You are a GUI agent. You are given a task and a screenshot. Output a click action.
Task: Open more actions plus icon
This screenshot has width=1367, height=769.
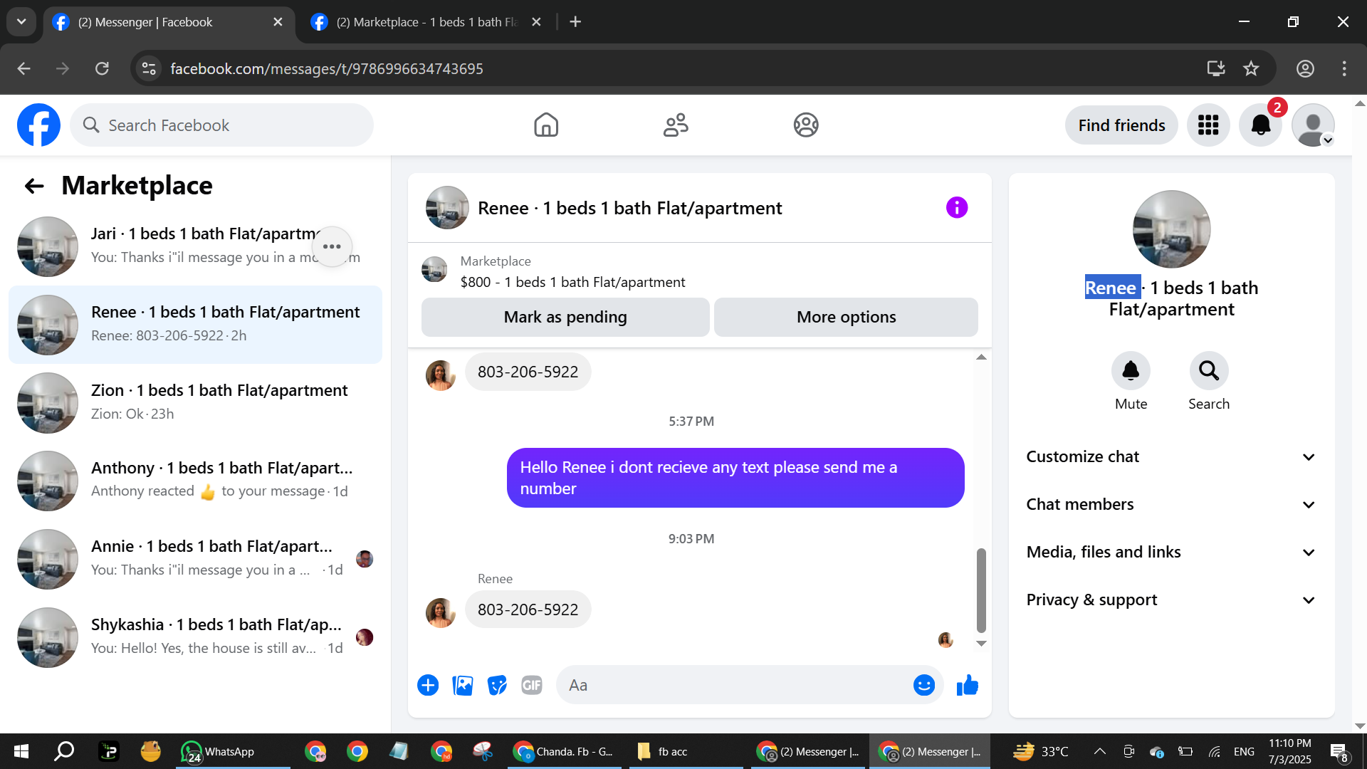[428, 685]
